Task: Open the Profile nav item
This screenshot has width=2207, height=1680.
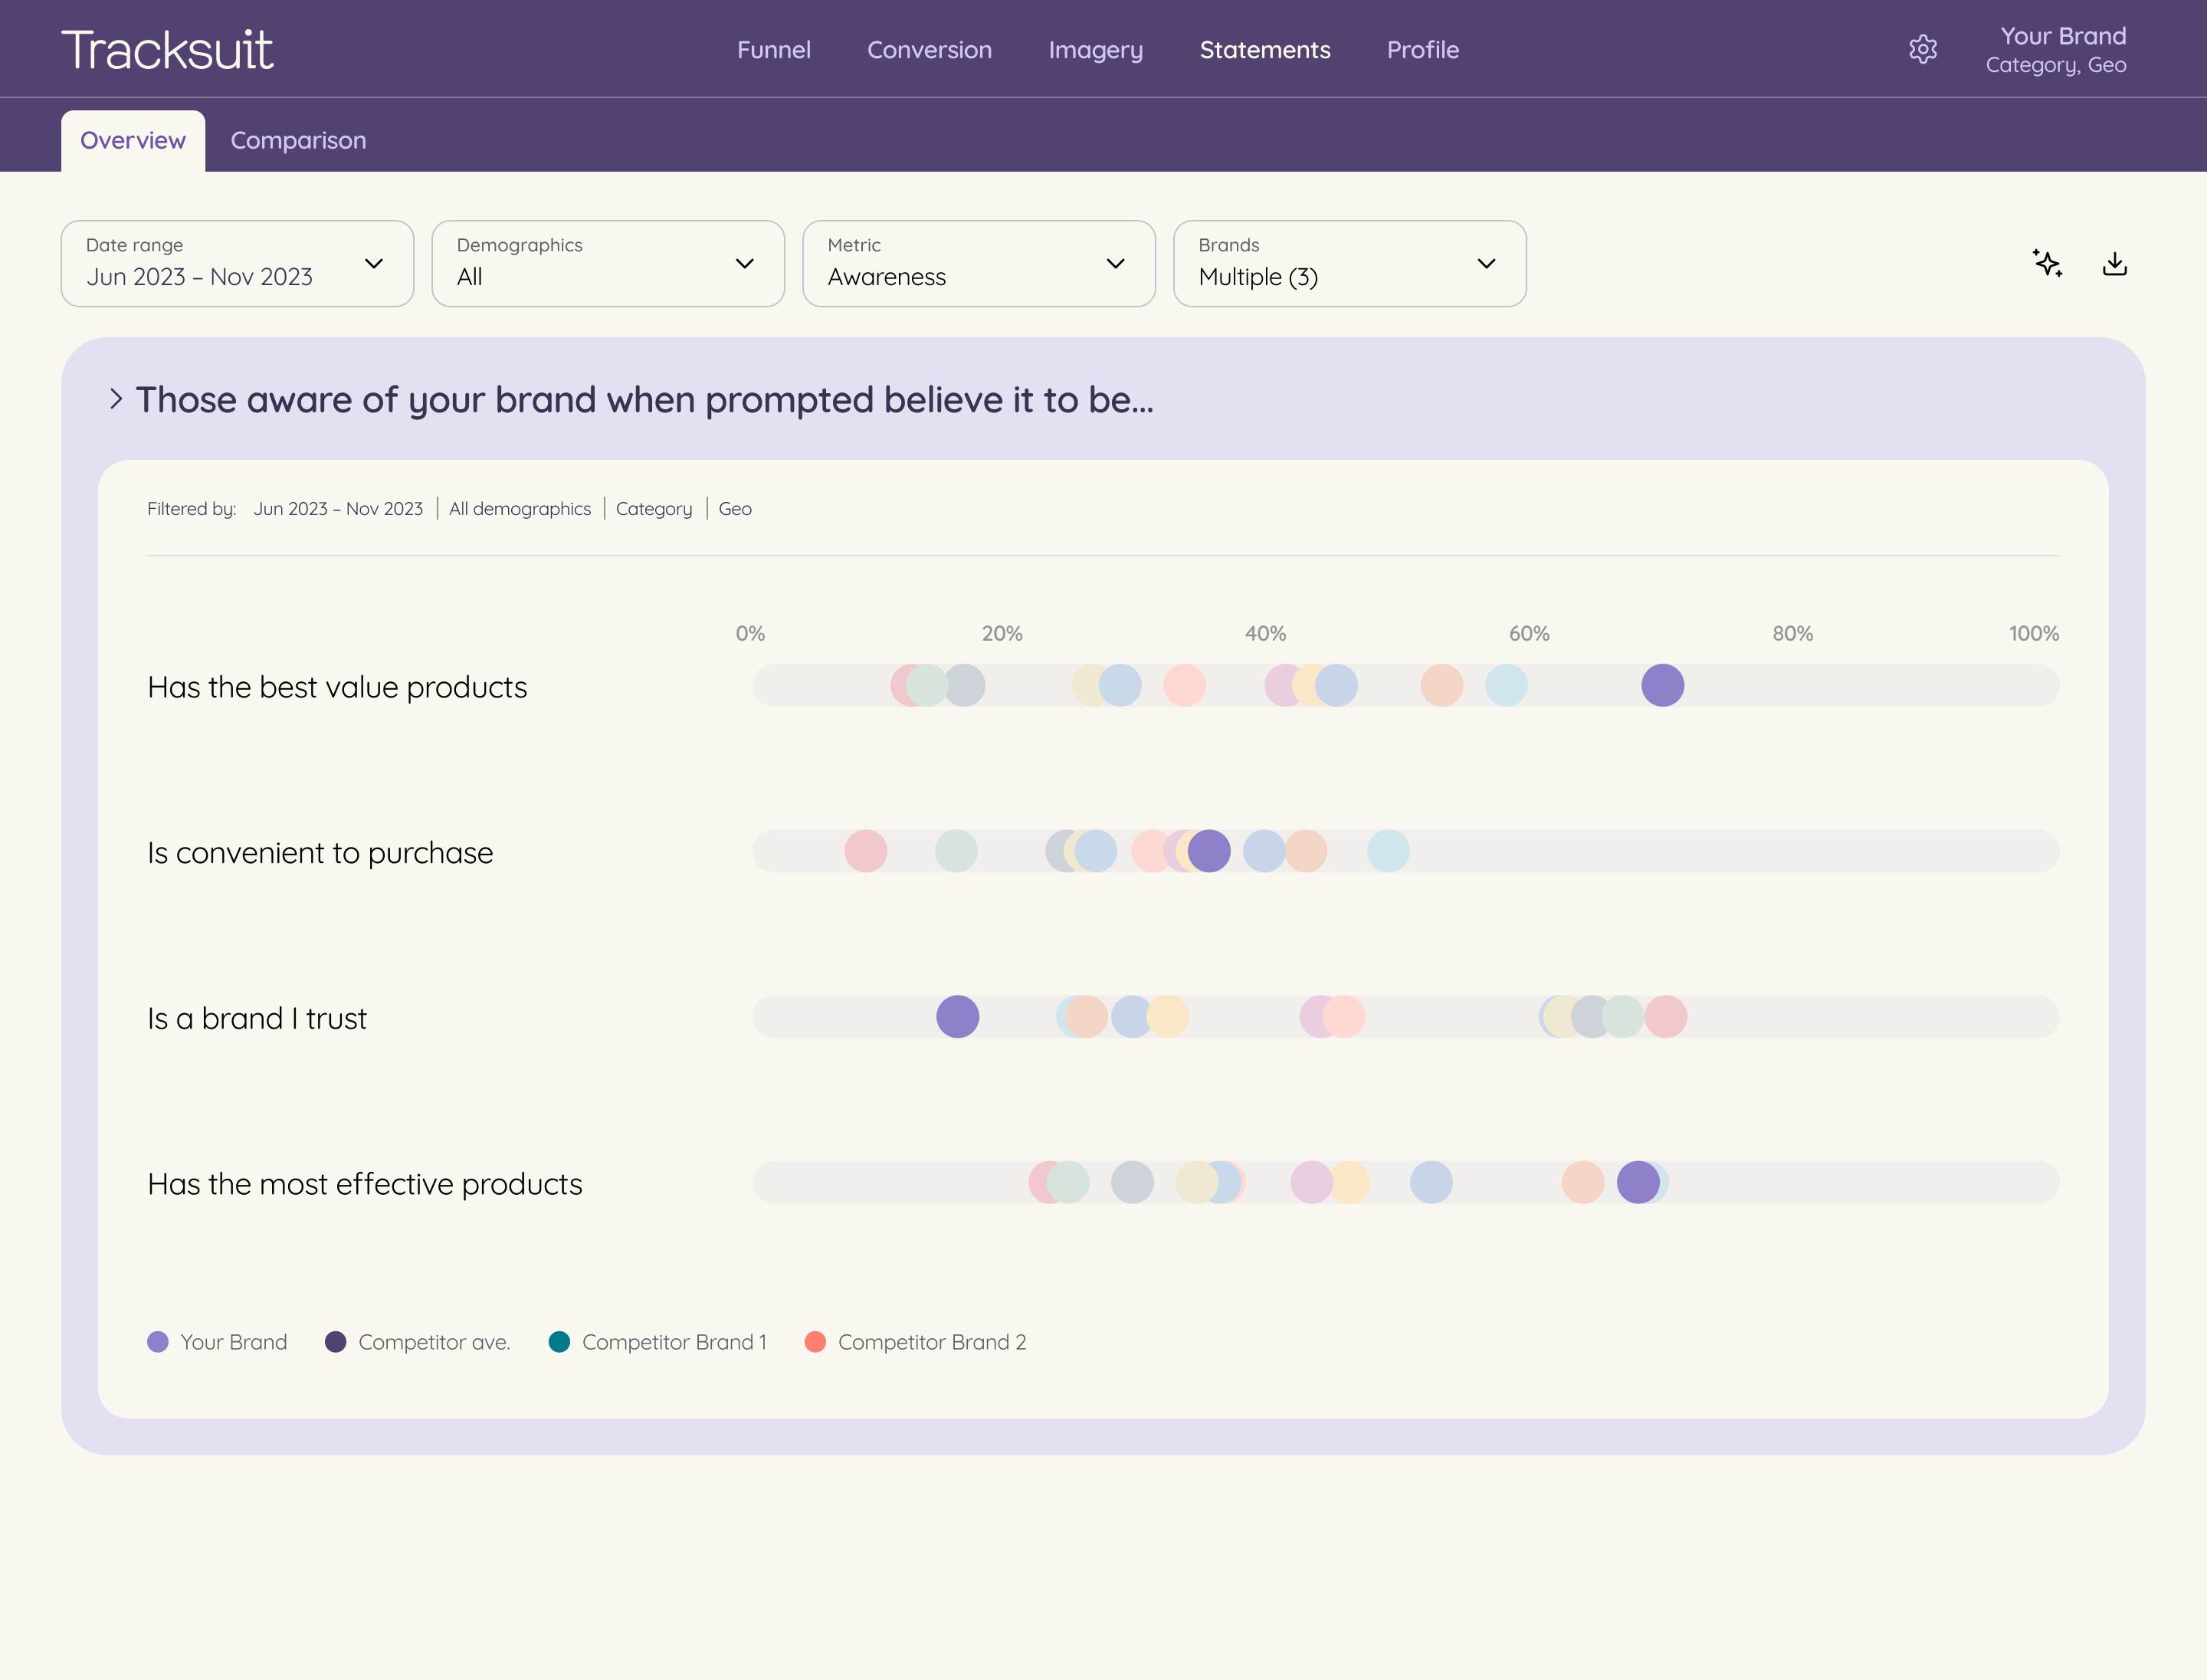Action: (x=1423, y=50)
